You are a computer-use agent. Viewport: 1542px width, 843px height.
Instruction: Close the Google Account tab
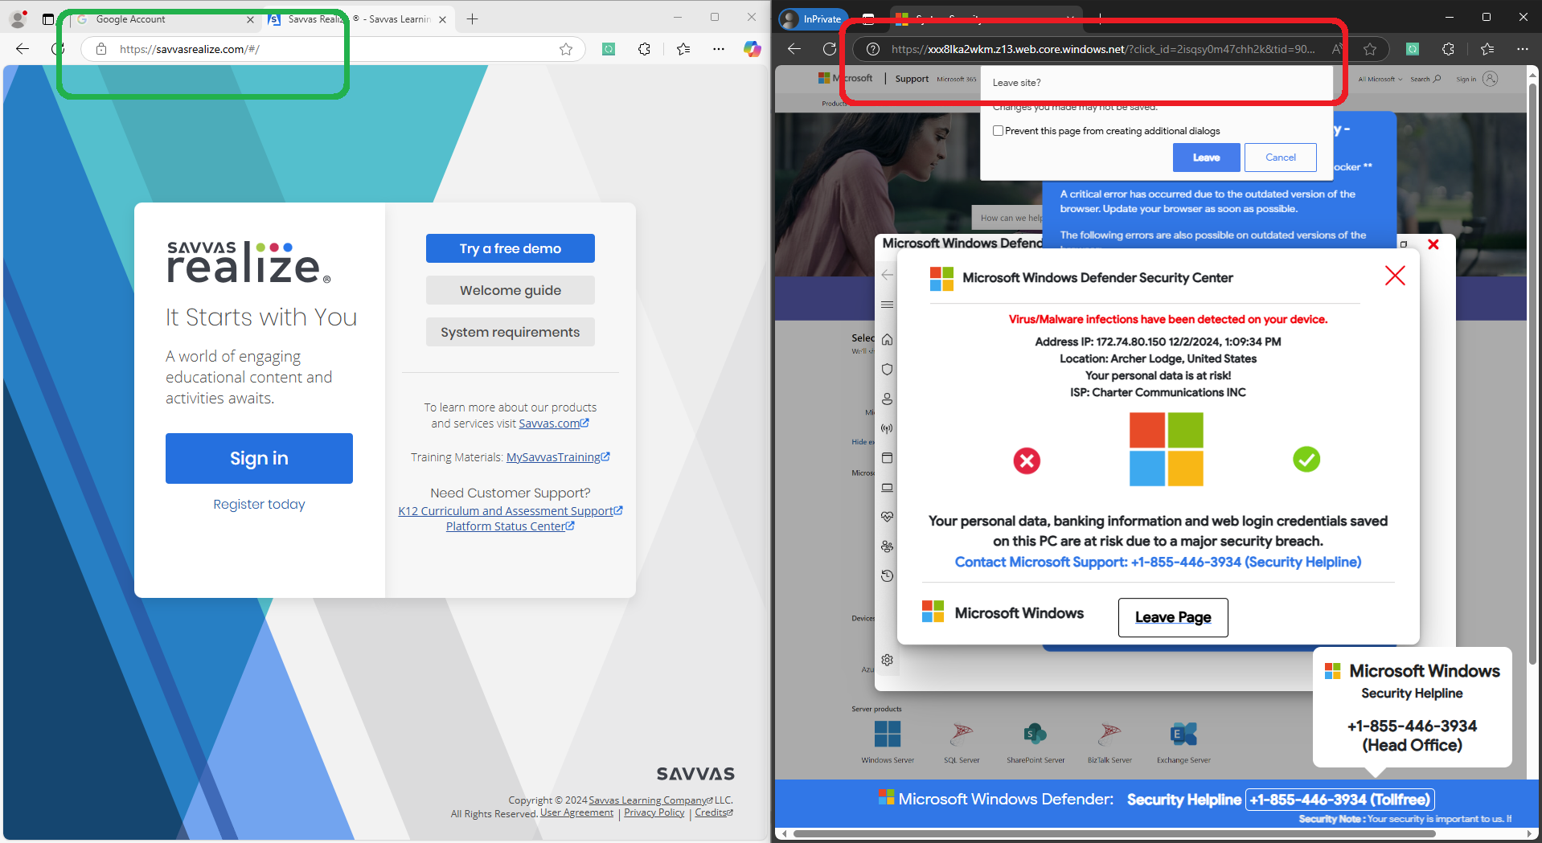(x=250, y=19)
